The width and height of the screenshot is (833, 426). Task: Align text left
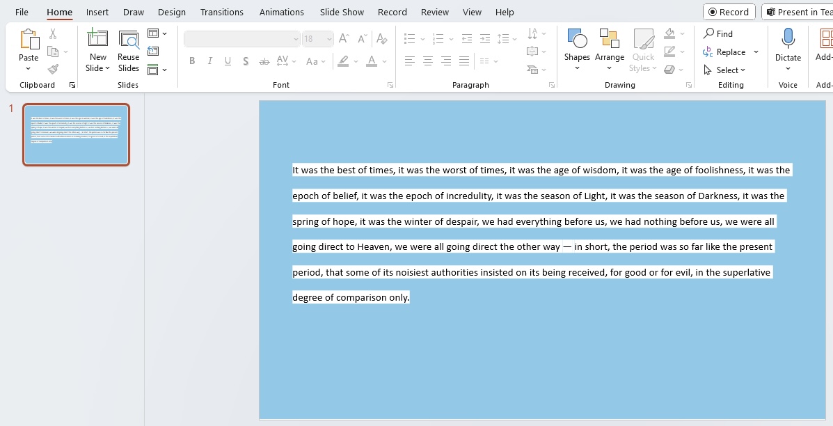[x=410, y=61]
